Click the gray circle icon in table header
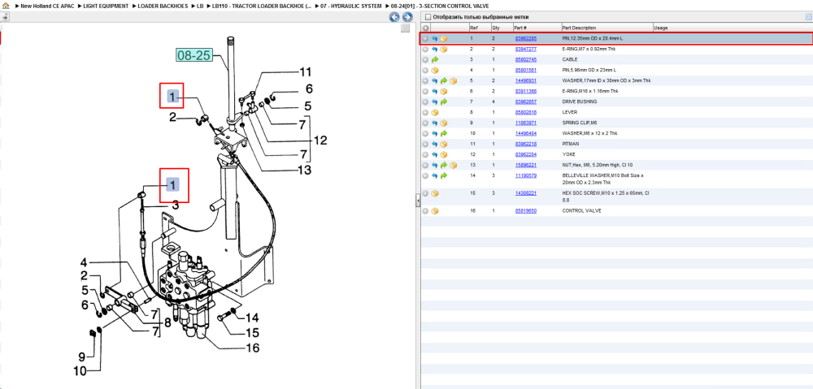 425,28
